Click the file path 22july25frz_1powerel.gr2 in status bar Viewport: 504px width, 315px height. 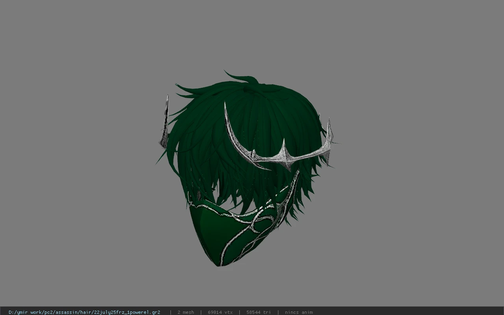[84, 312]
